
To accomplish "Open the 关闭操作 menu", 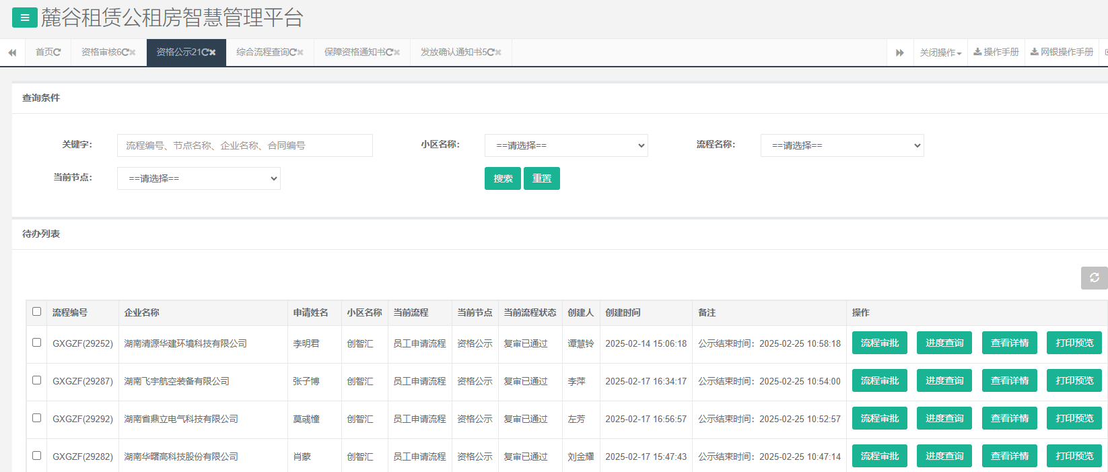I will [940, 53].
